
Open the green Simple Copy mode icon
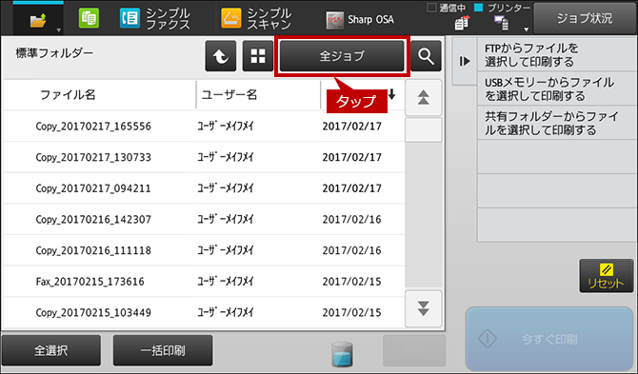click(89, 18)
